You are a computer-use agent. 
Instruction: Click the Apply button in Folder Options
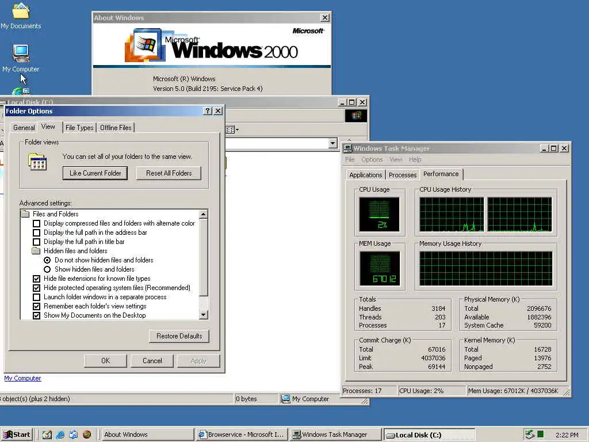[198, 361]
